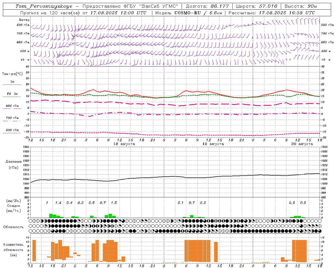Click the red 2м temperature legend entry
Image resolution: width=335 pixels, height=268 pixels.
(12, 83)
